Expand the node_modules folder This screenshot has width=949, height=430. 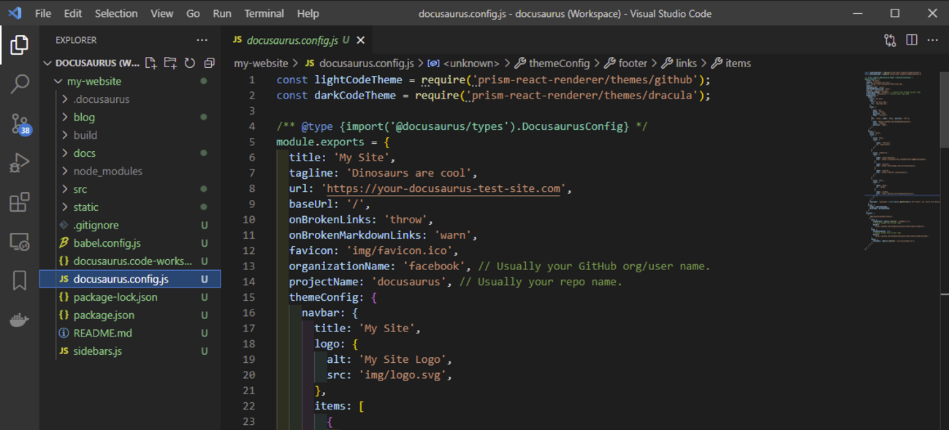107,171
